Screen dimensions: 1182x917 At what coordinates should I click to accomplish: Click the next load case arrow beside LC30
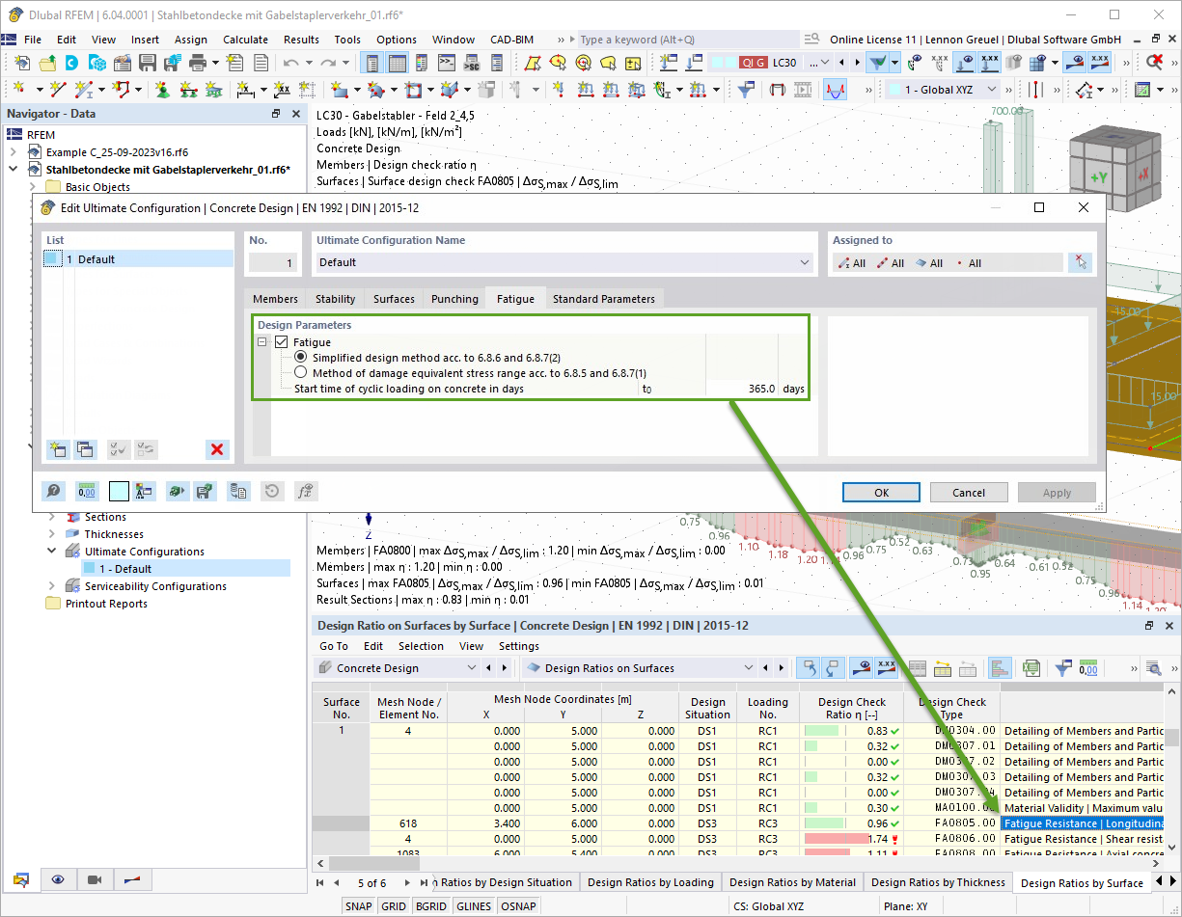pos(858,63)
